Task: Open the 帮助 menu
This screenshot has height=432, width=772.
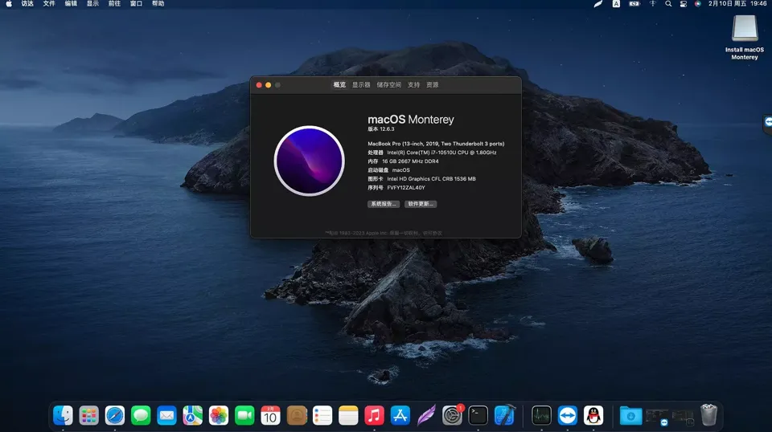Action: tap(158, 4)
